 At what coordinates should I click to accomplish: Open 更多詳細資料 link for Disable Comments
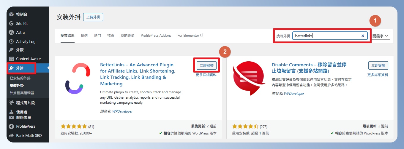point(378,75)
